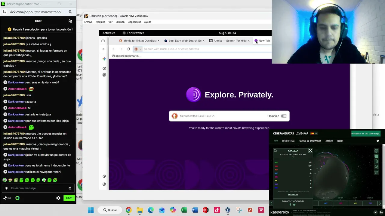Open the Entrada menu in VirtualBox
The height and width of the screenshot is (216, 385).
[x=120, y=22]
